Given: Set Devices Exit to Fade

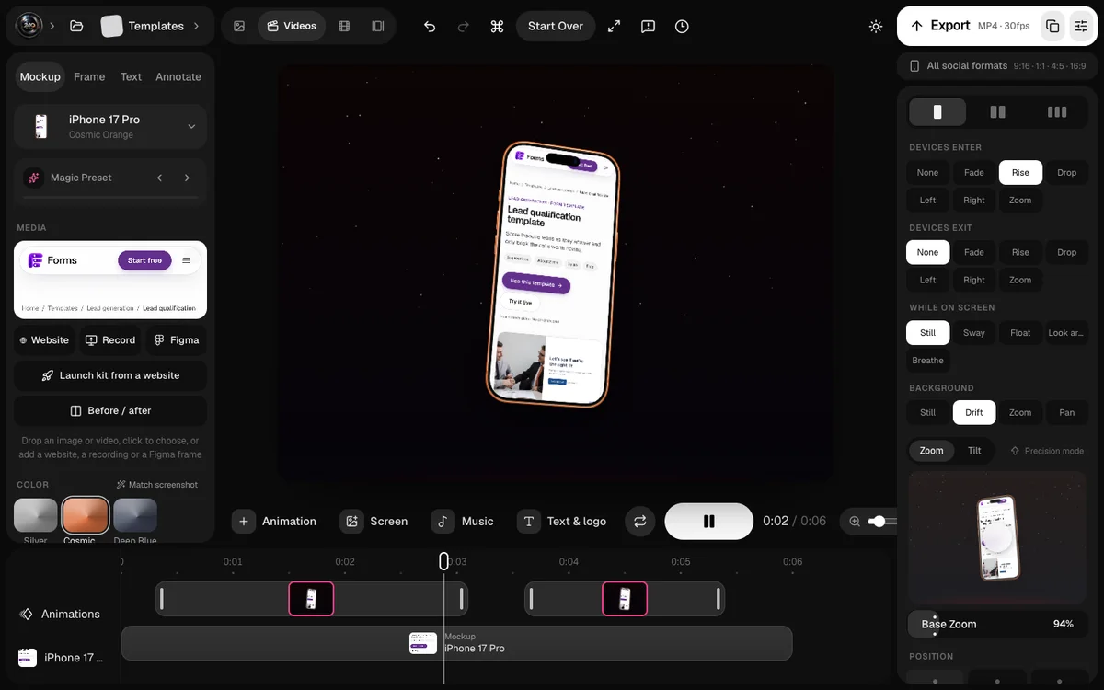Looking at the screenshot, I should coord(974,252).
